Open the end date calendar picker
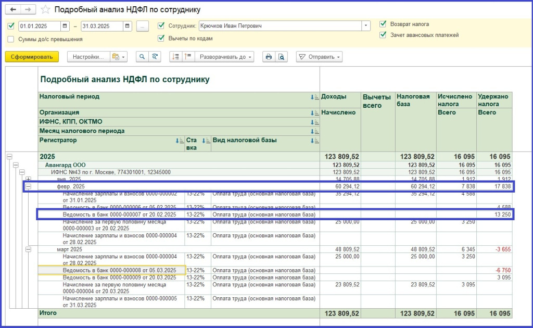 [128, 26]
